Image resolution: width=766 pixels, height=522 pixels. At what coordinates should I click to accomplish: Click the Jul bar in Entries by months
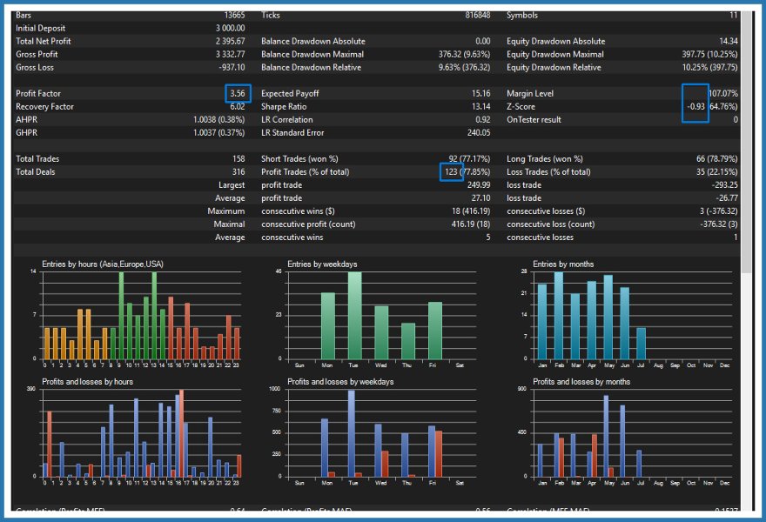point(641,344)
